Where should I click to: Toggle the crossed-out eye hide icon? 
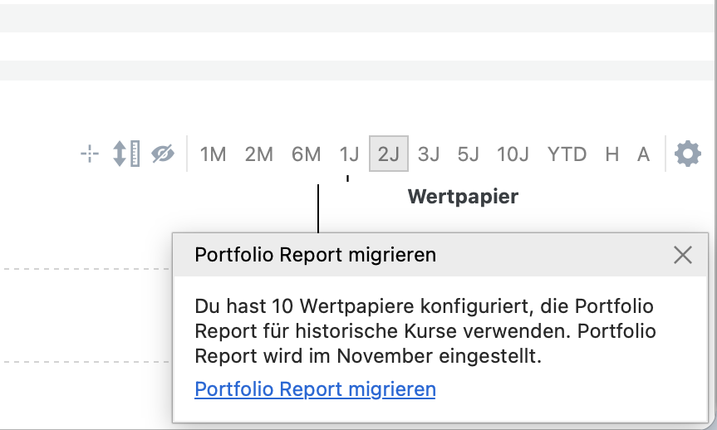pyautogui.click(x=163, y=154)
